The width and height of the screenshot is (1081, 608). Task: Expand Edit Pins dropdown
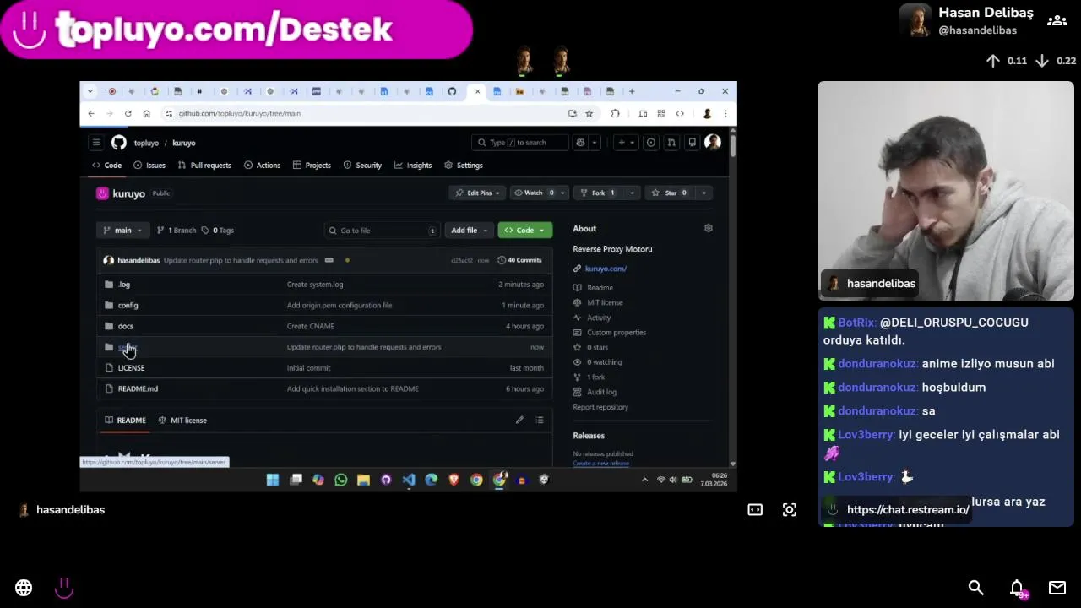478,193
